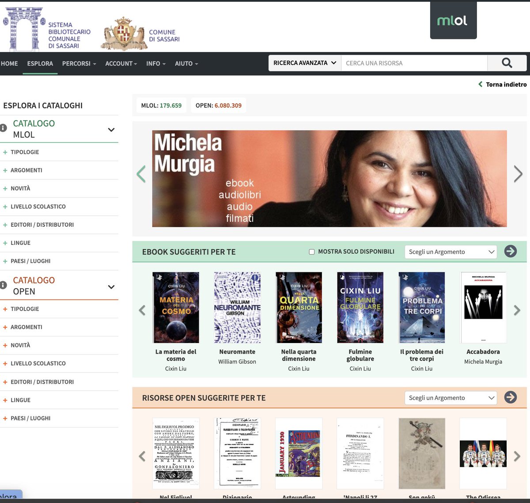Click info icon beside Catalogo MLOL
The width and height of the screenshot is (530, 503).
(x=3, y=128)
